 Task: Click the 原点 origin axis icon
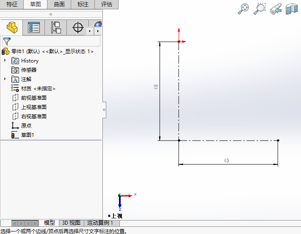(15, 125)
